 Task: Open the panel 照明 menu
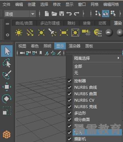47,46
